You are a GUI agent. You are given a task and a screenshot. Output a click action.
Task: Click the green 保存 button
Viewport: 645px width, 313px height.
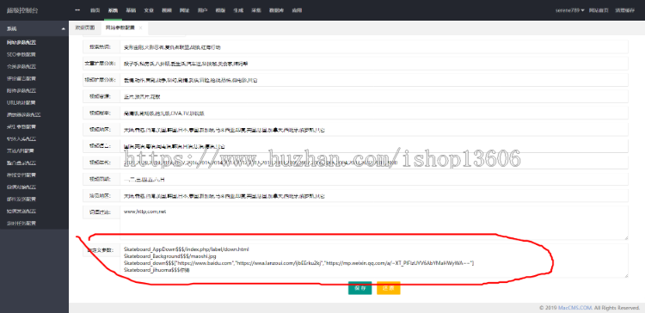[360, 288]
